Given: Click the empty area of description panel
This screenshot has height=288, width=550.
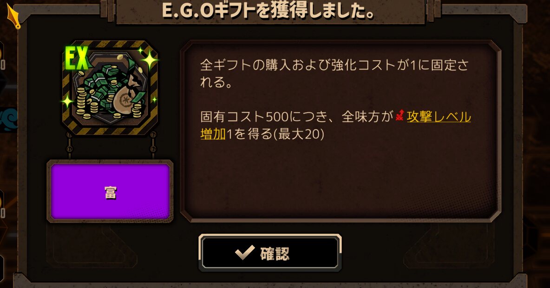Looking at the screenshot, I should (340, 179).
